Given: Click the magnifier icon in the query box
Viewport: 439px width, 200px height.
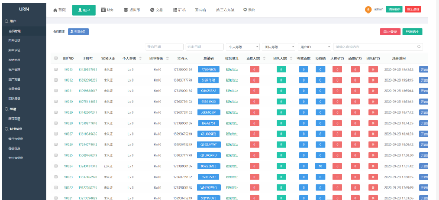Looking at the screenshot, I should coord(419,47).
